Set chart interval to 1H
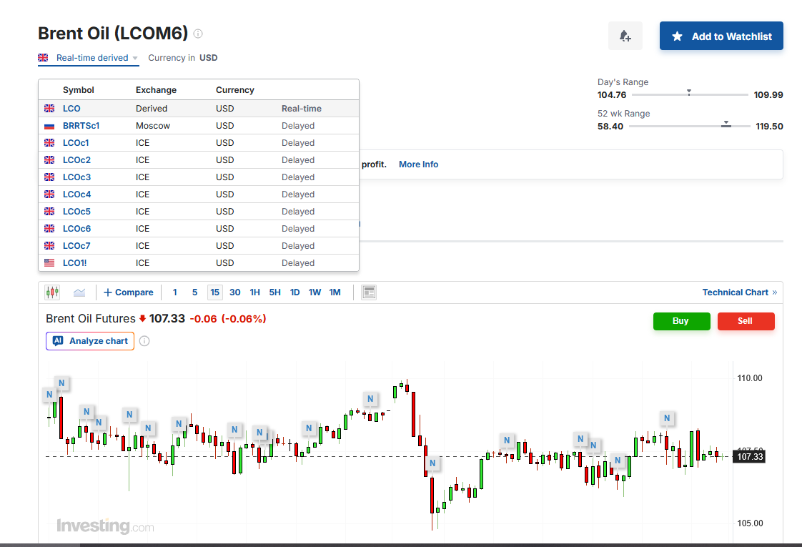Image resolution: width=802 pixels, height=547 pixels. pyautogui.click(x=254, y=292)
